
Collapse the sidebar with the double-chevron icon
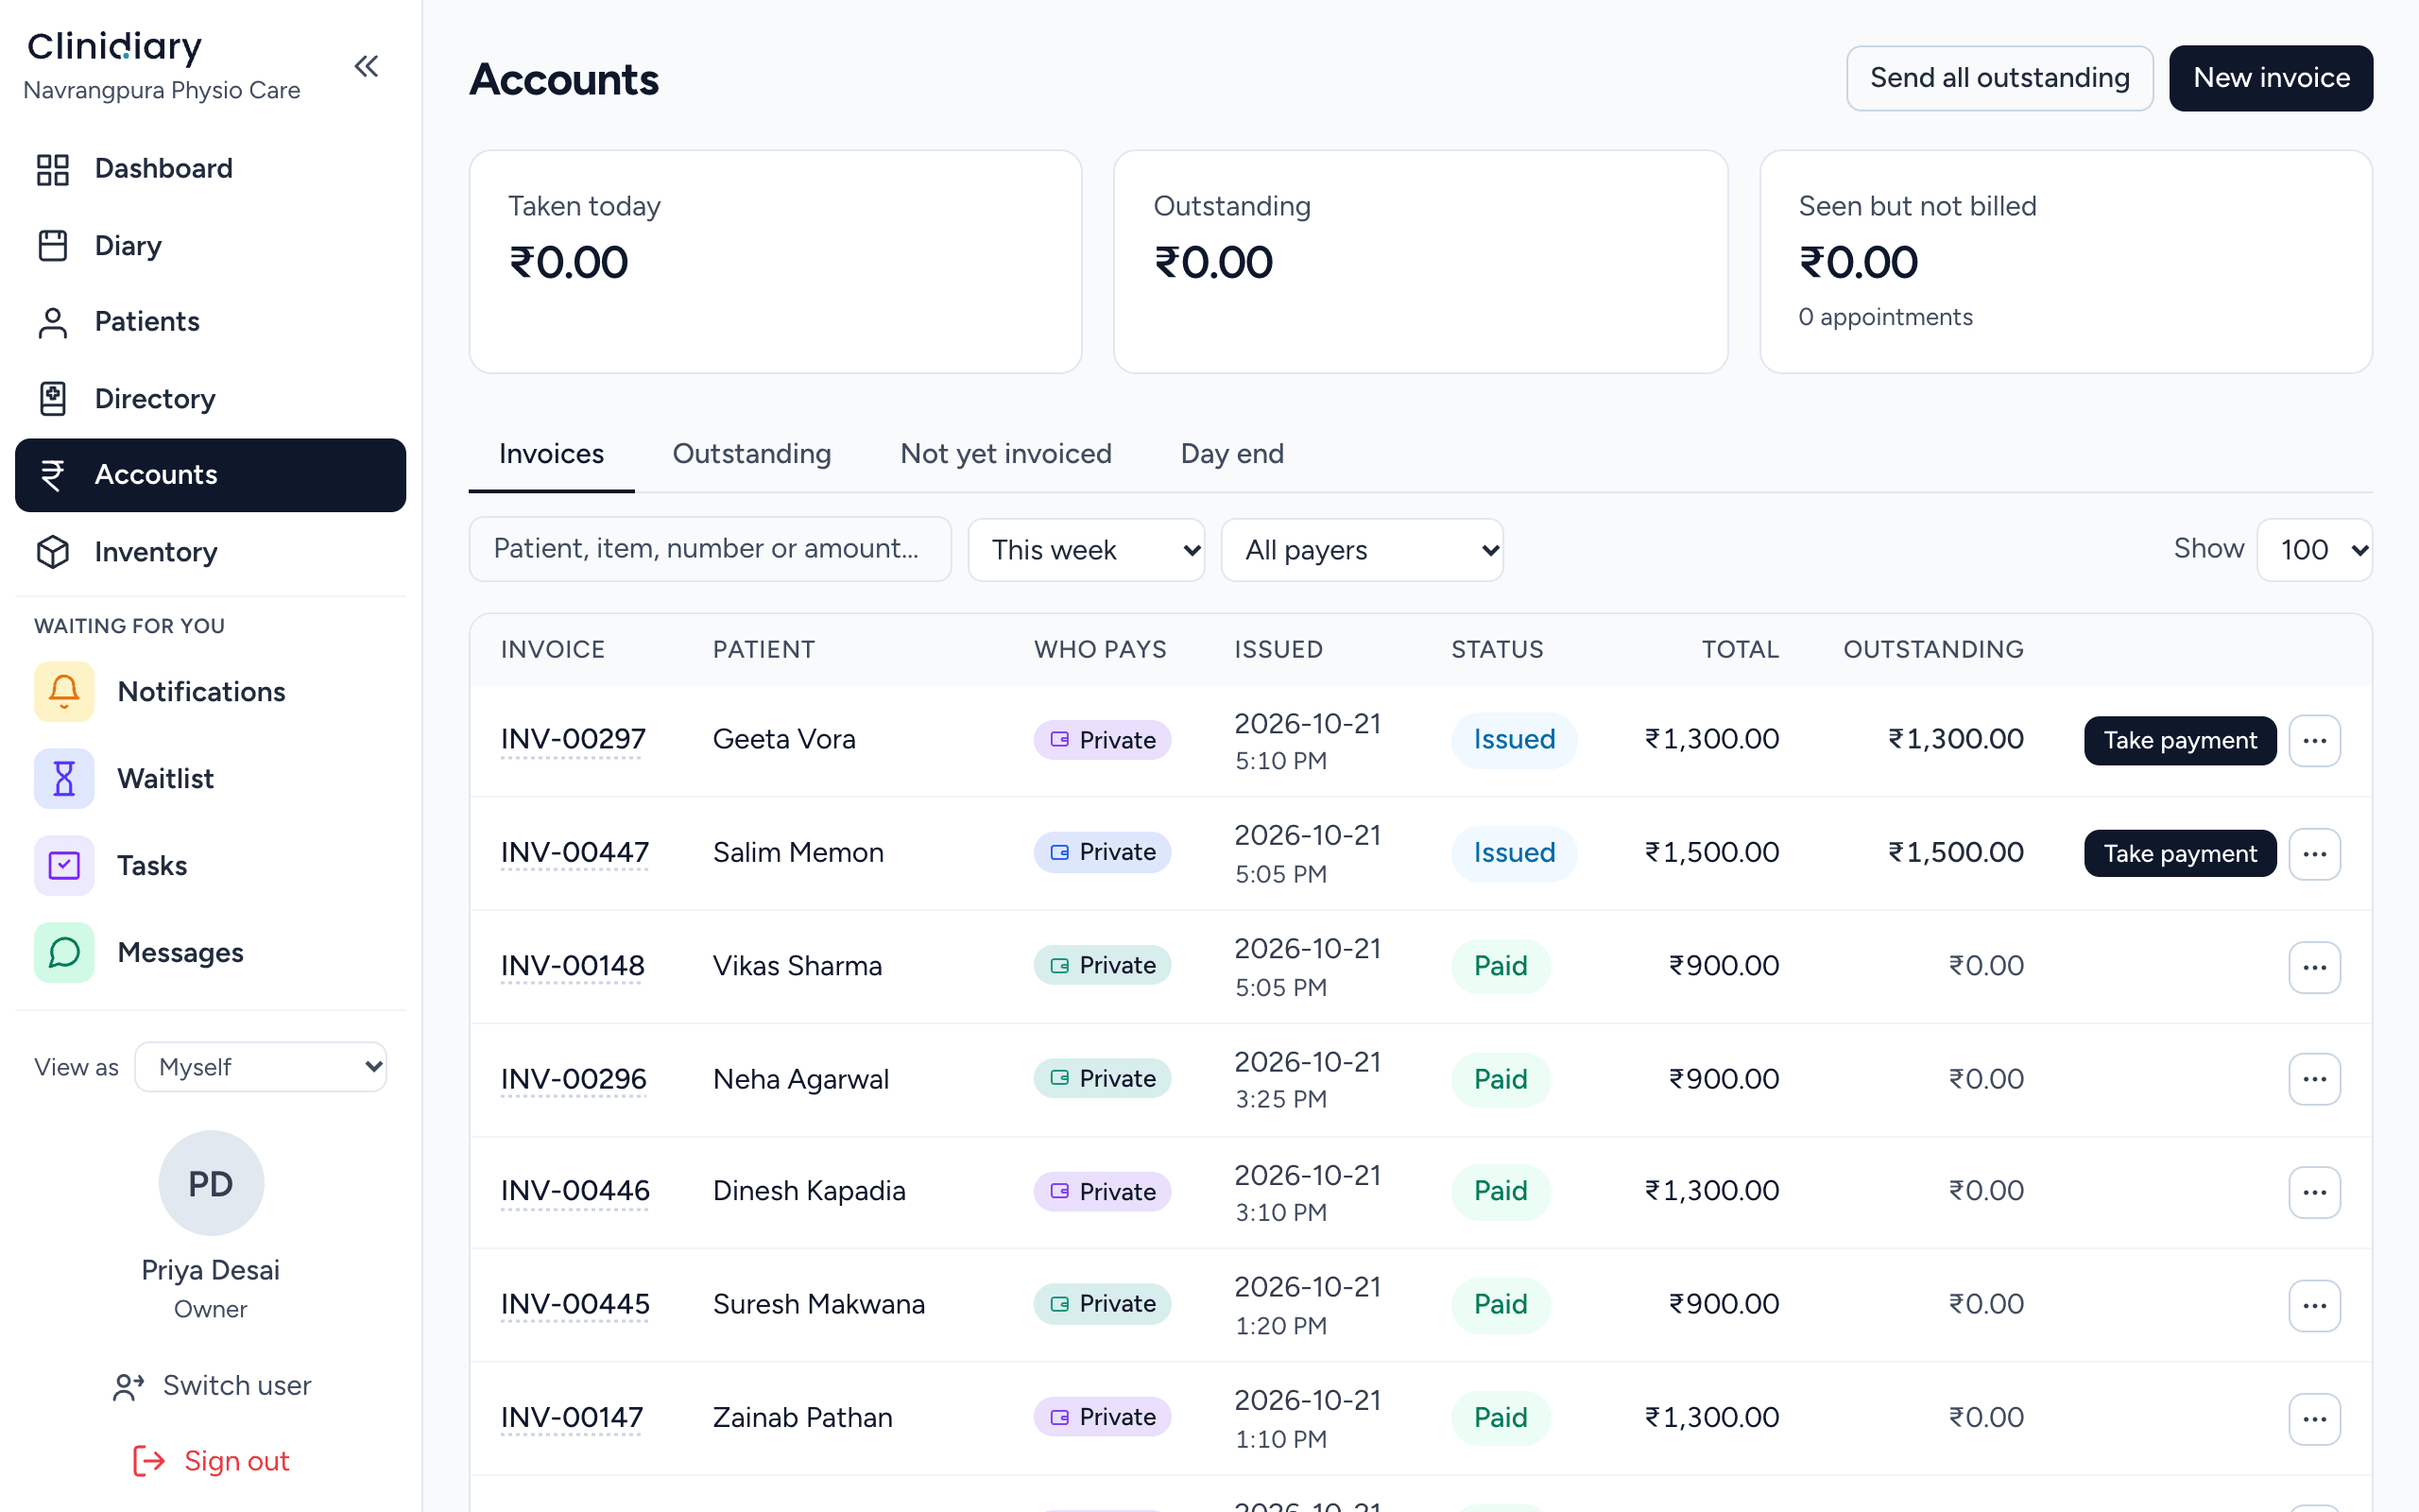point(367,67)
